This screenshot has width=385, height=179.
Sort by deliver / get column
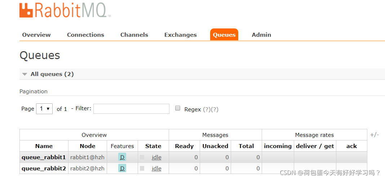[x=315, y=146]
